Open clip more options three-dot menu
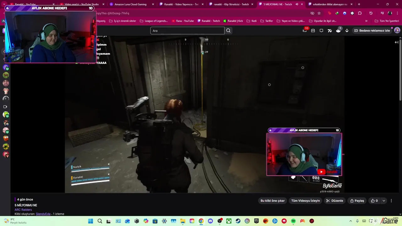Screen dimensions: 402x226 (x=391, y=201)
